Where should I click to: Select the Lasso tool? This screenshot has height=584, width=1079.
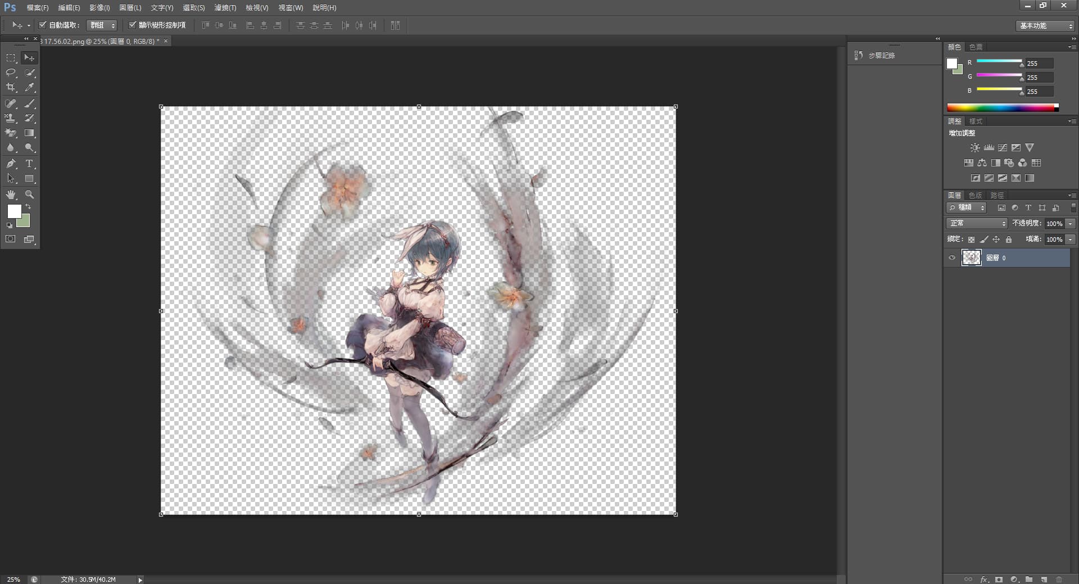click(x=11, y=73)
